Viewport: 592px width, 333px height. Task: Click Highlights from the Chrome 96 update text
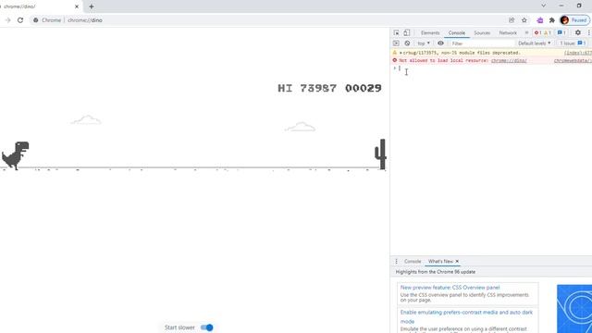(436, 272)
